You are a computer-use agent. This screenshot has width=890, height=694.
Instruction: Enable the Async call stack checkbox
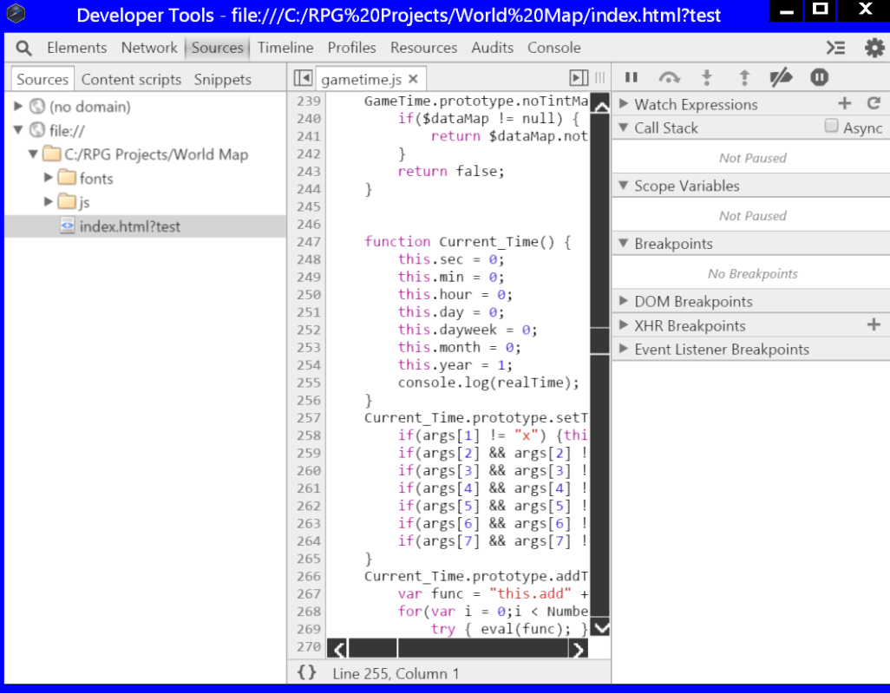[831, 126]
